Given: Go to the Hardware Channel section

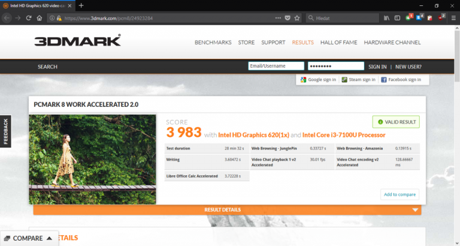Looking at the screenshot, I should (392, 43).
